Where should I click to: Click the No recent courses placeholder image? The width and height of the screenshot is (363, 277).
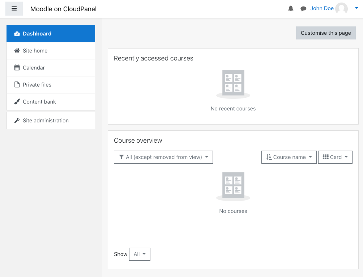coord(233,84)
